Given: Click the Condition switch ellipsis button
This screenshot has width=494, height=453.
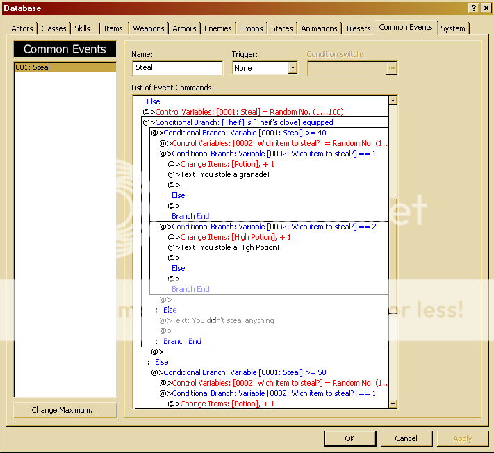Looking at the screenshot, I should point(392,68).
